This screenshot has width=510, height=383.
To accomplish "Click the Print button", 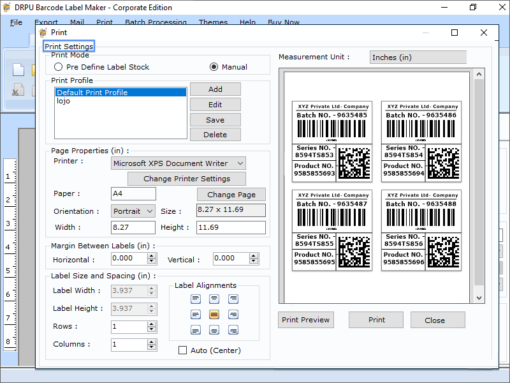I will (376, 320).
